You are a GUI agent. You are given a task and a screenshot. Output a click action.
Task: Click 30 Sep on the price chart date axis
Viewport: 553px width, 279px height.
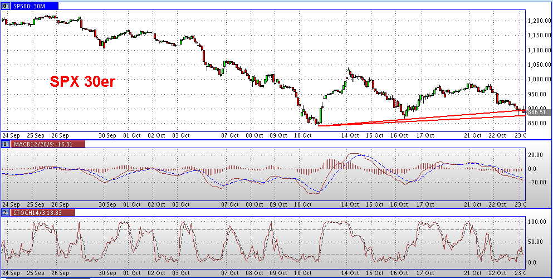[x=107, y=135]
